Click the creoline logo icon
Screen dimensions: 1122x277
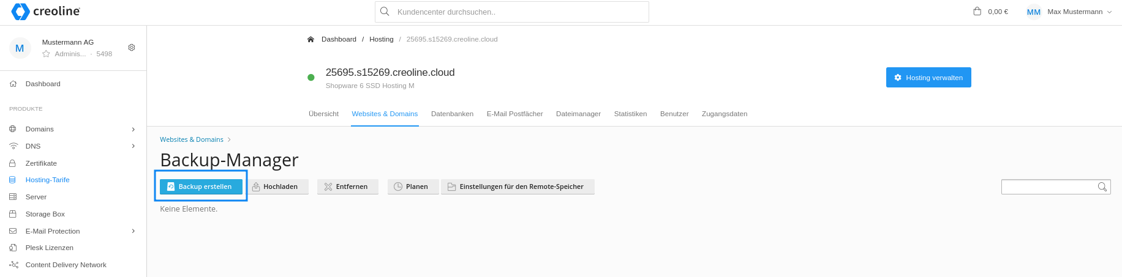(20, 12)
